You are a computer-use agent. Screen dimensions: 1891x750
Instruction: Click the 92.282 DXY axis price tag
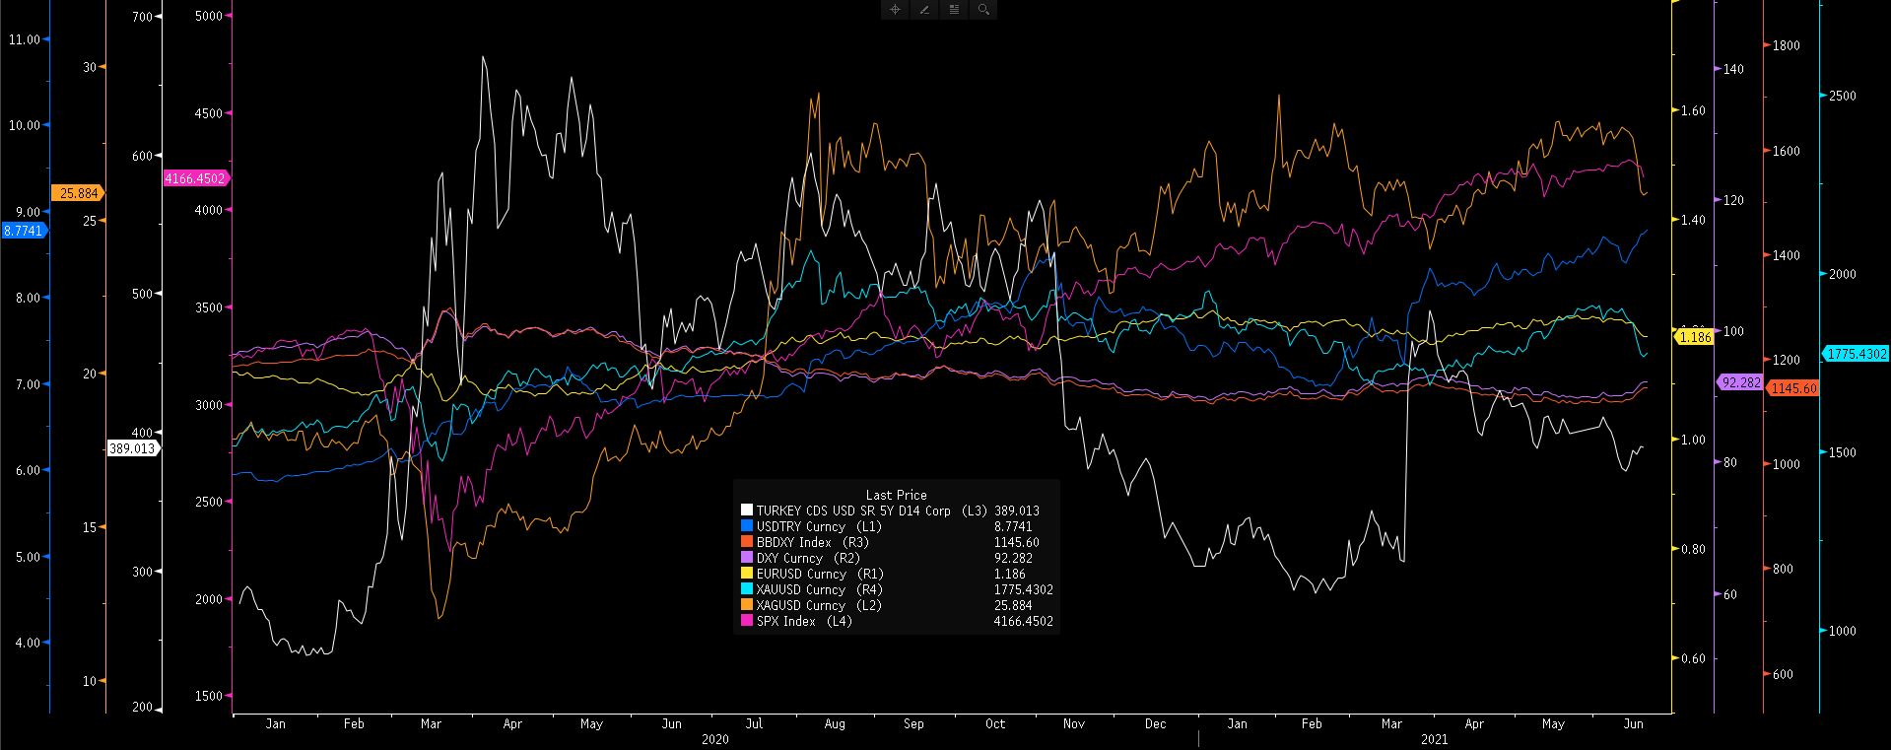click(1740, 382)
